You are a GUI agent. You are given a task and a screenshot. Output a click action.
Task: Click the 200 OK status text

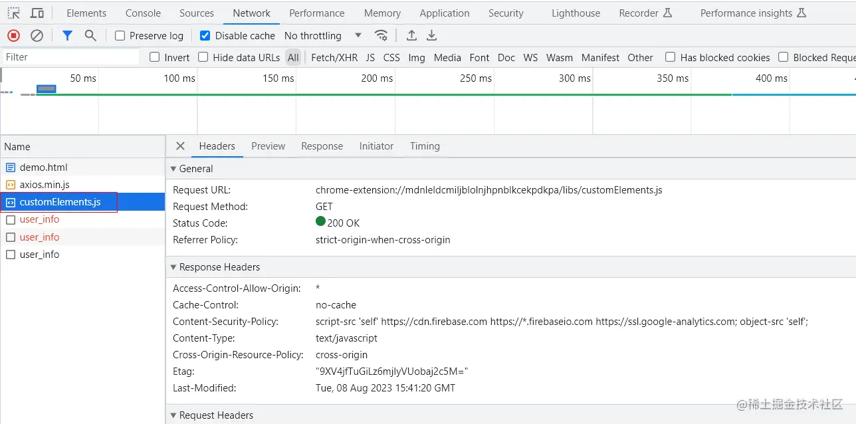click(343, 223)
